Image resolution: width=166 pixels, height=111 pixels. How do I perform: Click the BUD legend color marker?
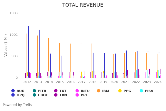[x=13, y=91]
